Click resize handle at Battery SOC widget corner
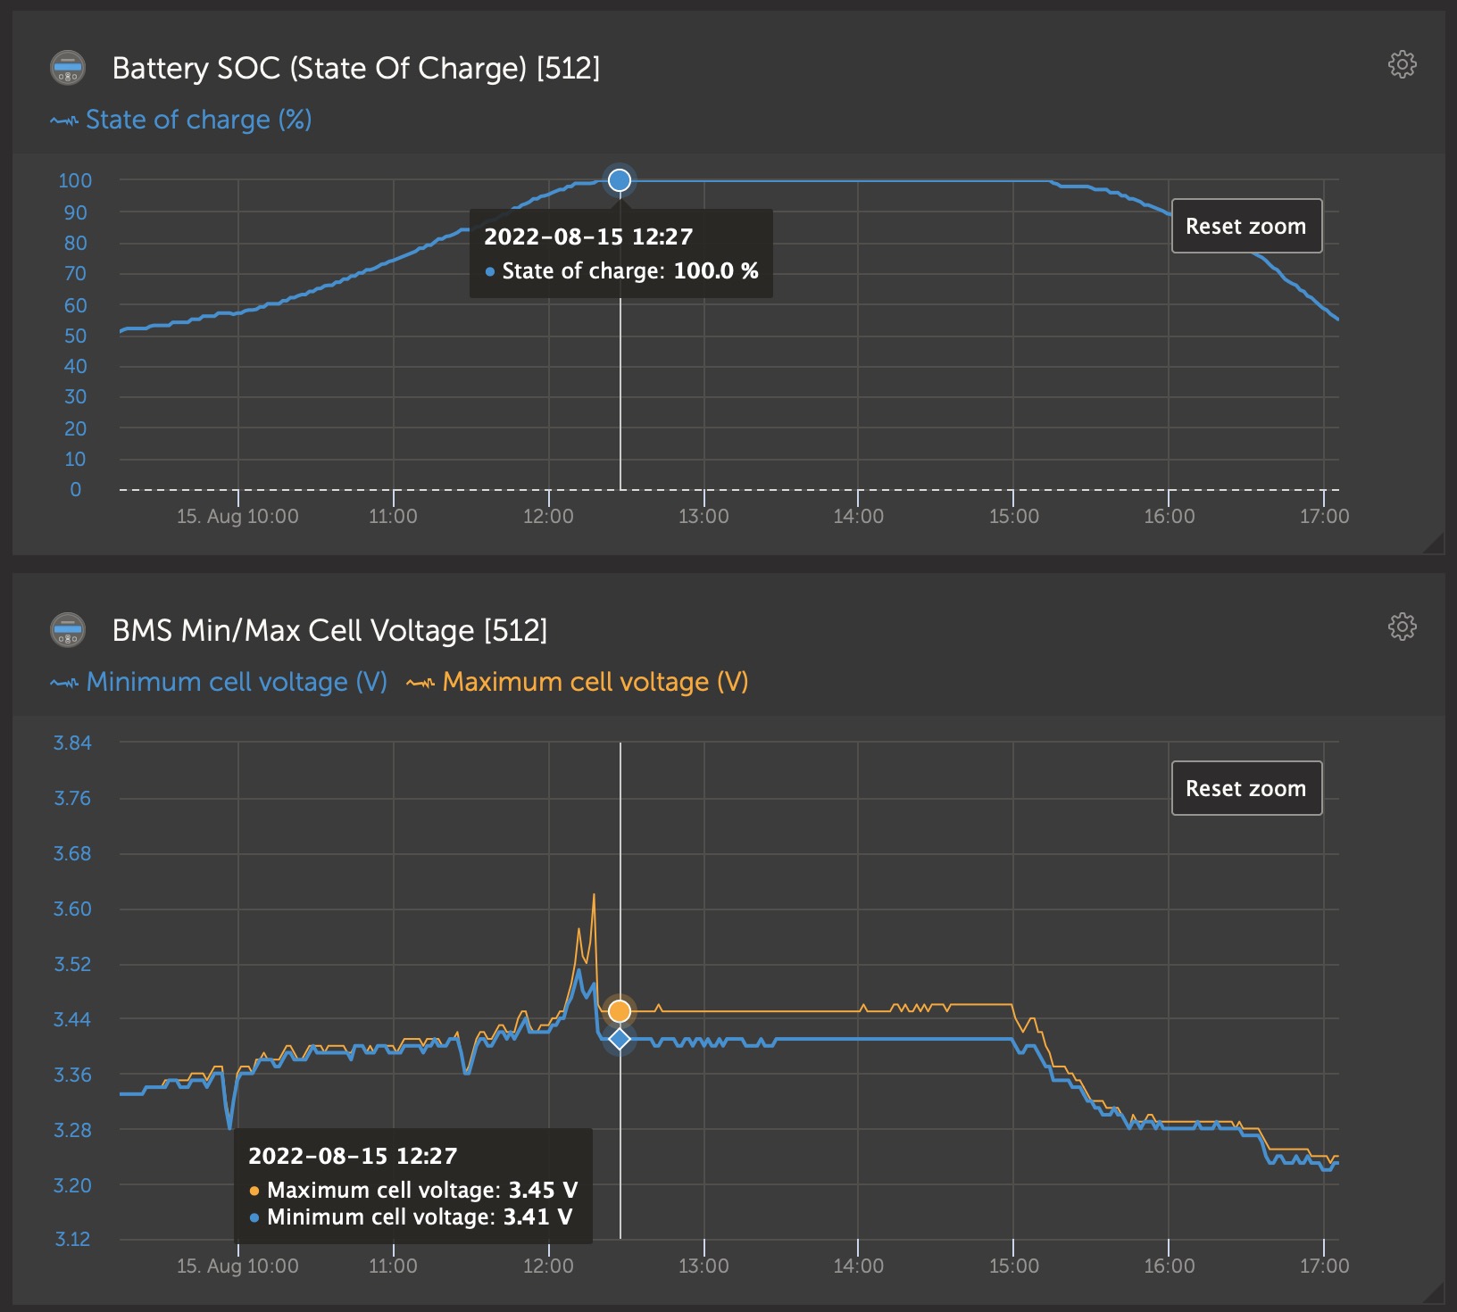Screen dimensions: 1457x1312 click(x=1434, y=544)
